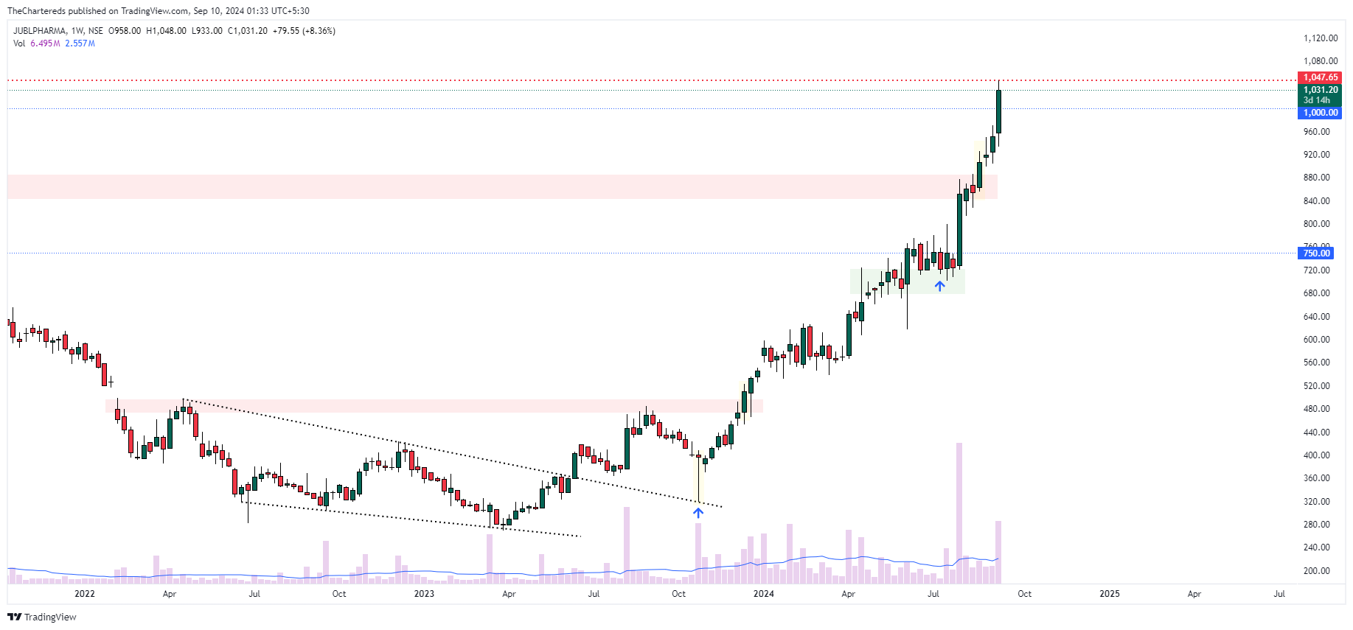Click the 680.00 price axis value

1317,293
